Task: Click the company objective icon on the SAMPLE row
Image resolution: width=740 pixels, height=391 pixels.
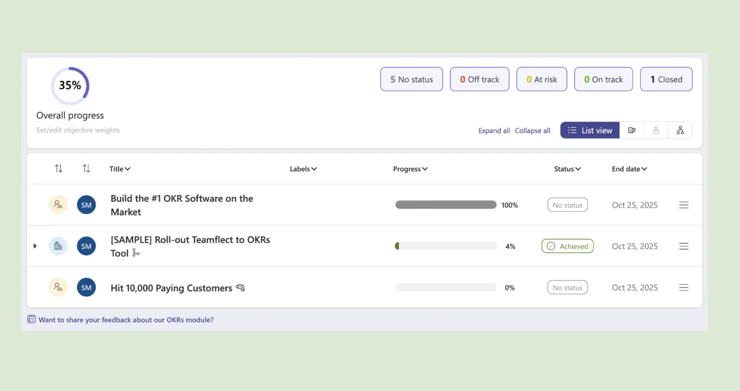Action: tap(58, 246)
